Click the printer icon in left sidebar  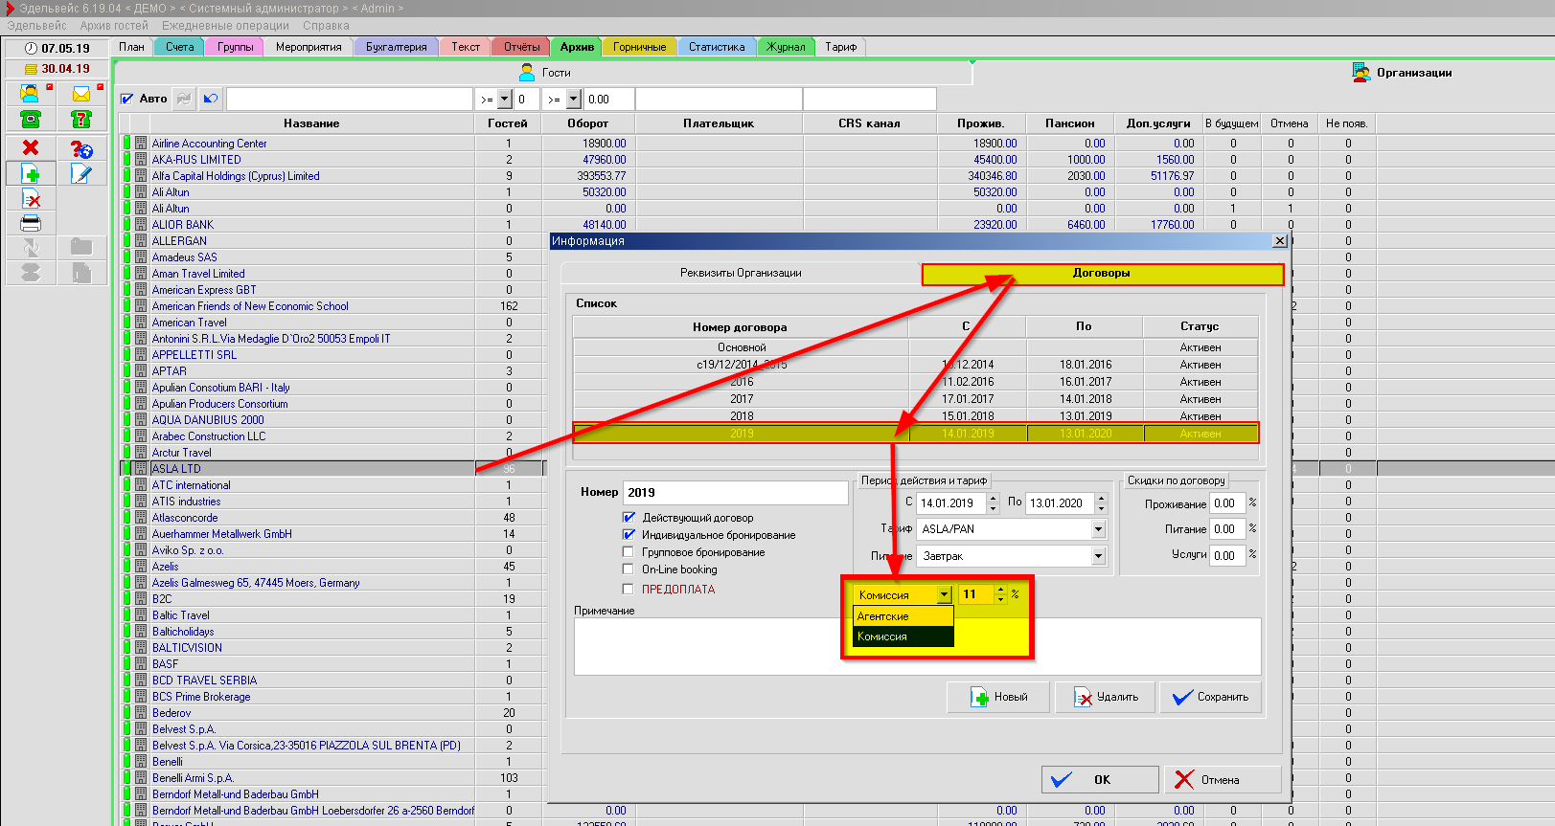(31, 223)
